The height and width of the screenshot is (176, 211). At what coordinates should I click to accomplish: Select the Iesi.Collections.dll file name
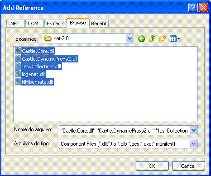pyautogui.click(x=42, y=67)
